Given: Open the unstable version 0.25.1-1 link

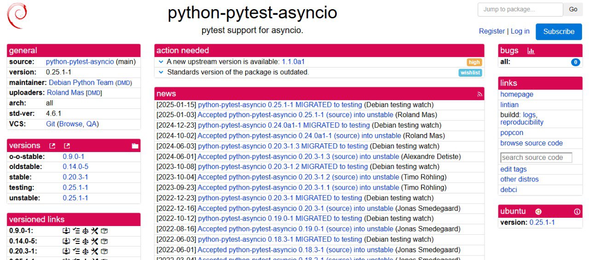Looking at the screenshot, I should [x=75, y=198].
